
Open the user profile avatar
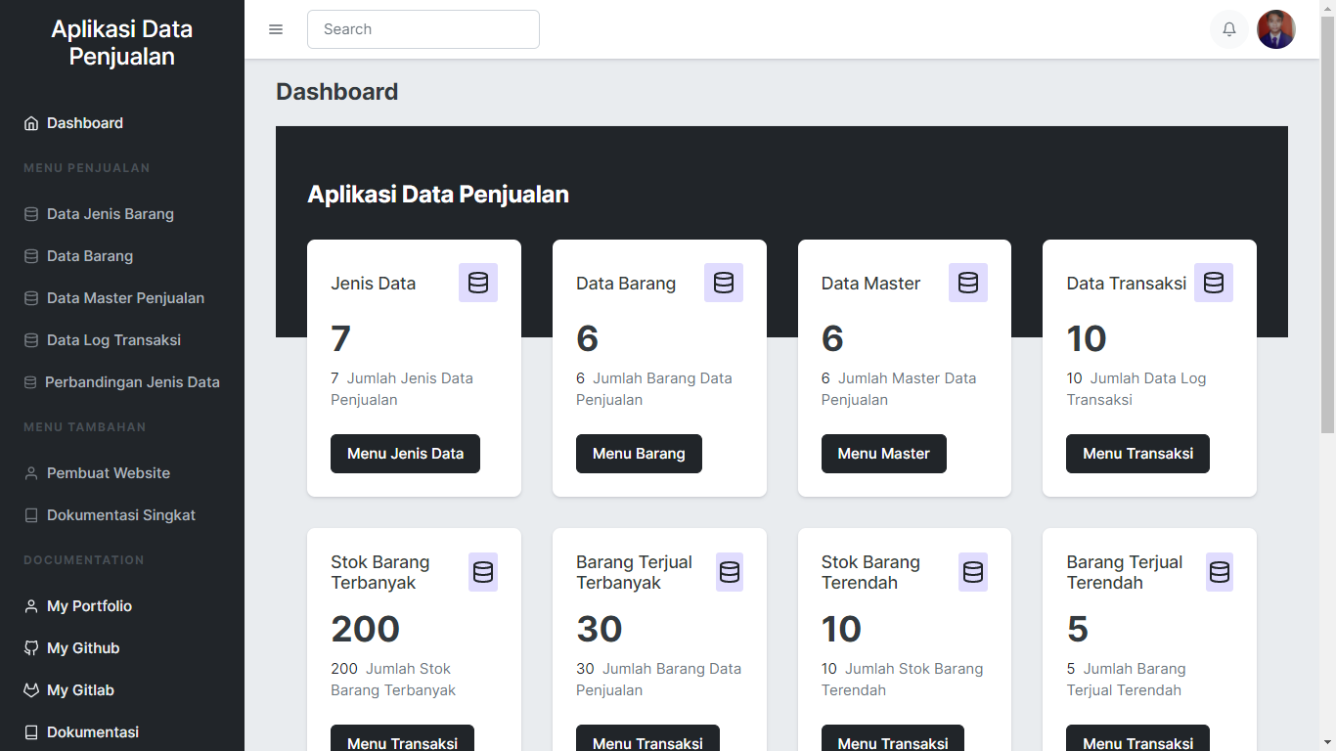(x=1276, y=29)
